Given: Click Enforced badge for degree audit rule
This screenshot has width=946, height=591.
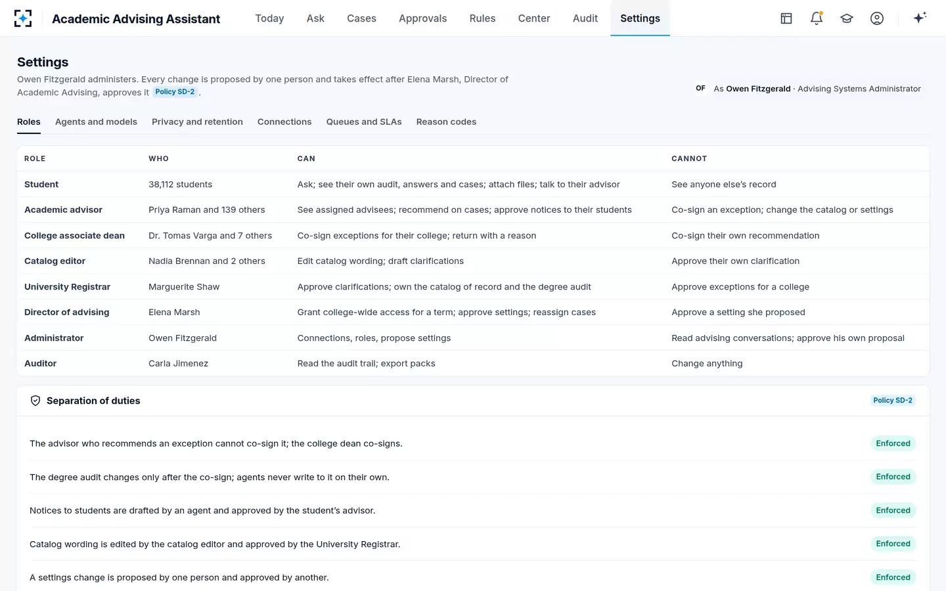Looking at the screenshot, I should pos(893,477).
